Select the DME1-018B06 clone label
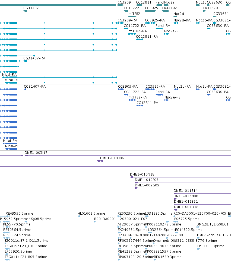Screen dimensions: 231x261 (x=112, y=158)
